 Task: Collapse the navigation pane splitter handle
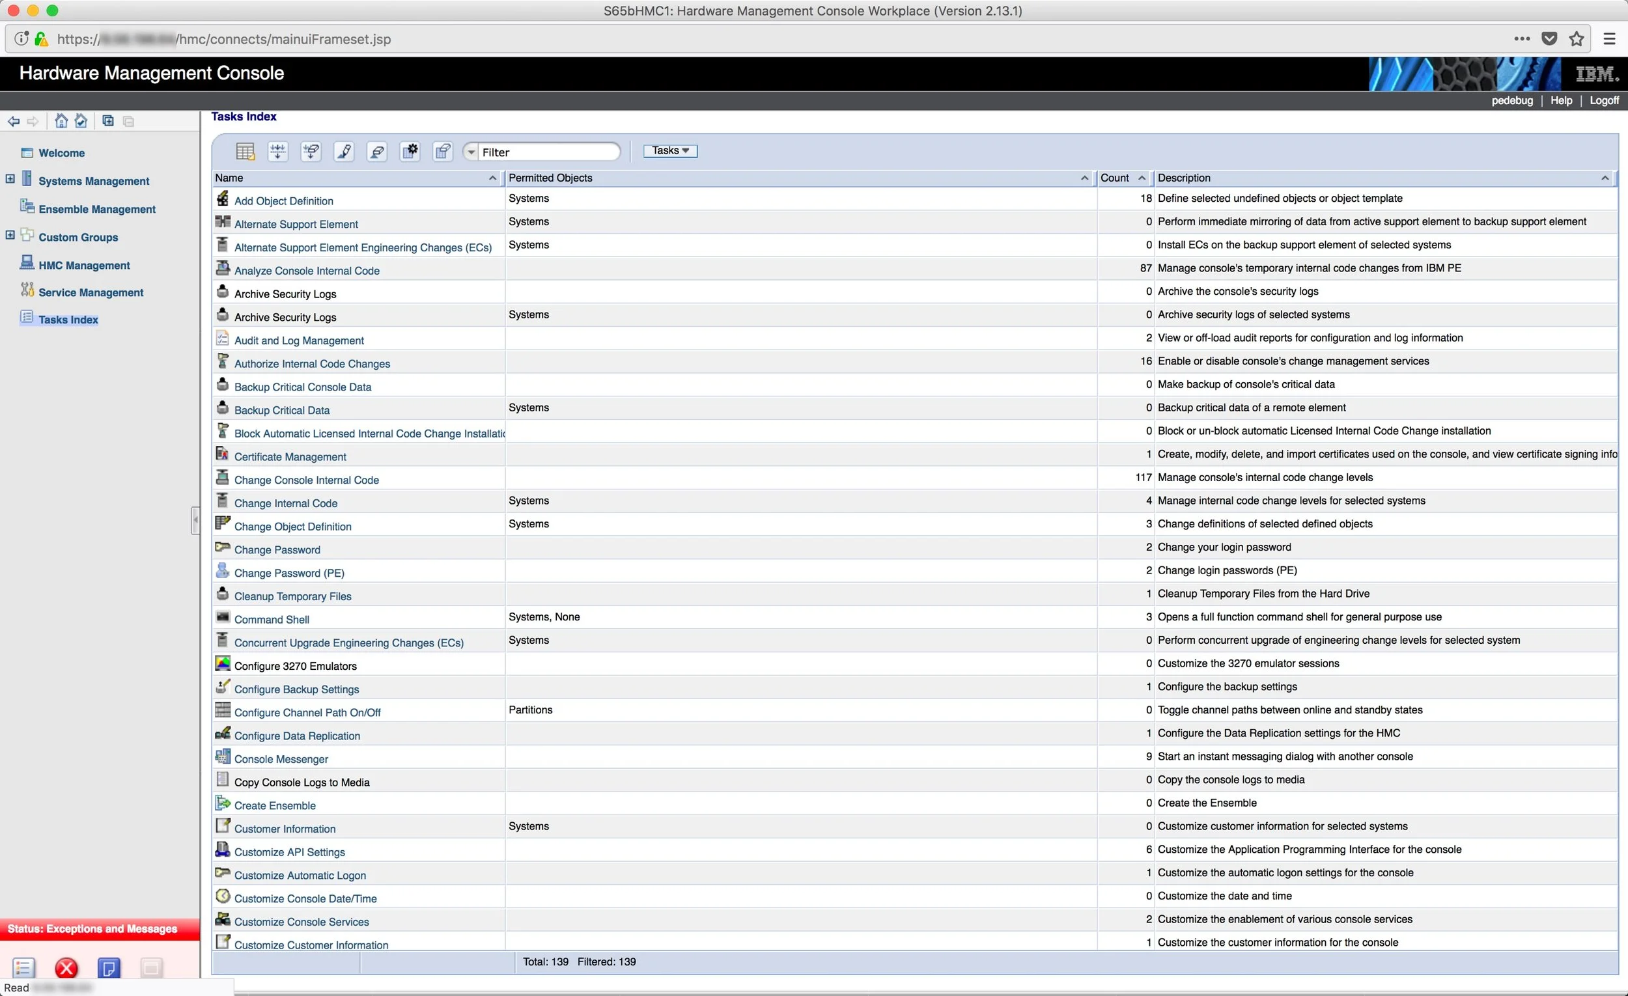(195, 520)
